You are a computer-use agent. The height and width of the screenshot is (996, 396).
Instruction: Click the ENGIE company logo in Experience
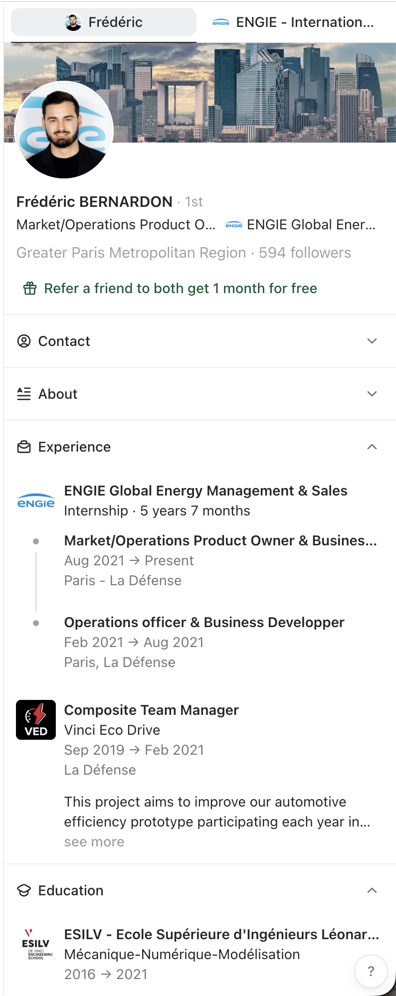[x=36, y=501]
